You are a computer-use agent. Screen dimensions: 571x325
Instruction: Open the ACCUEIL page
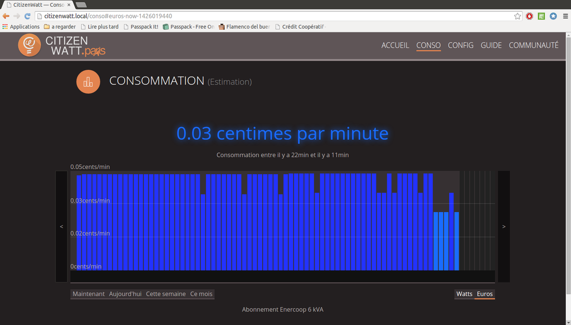coord(395,46)
